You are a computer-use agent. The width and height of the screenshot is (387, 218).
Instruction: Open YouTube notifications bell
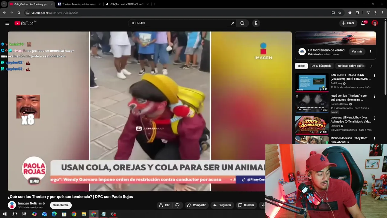pyautogui.click(x=363, y=23)
